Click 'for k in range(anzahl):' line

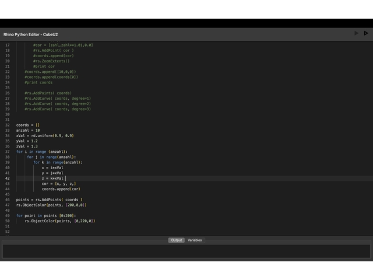tap(58, 162)
